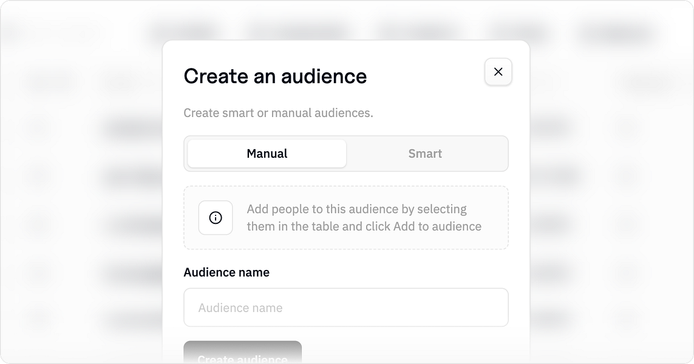The image size is (694, 364).
Task: Click the Create audience button
Action: (242, 352)
